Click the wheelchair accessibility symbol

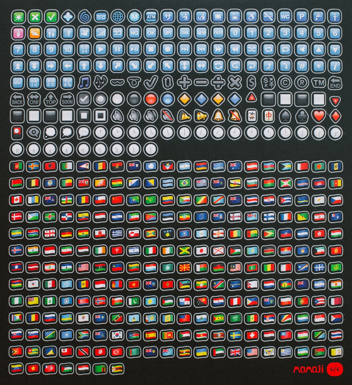[x=251, y=17]
